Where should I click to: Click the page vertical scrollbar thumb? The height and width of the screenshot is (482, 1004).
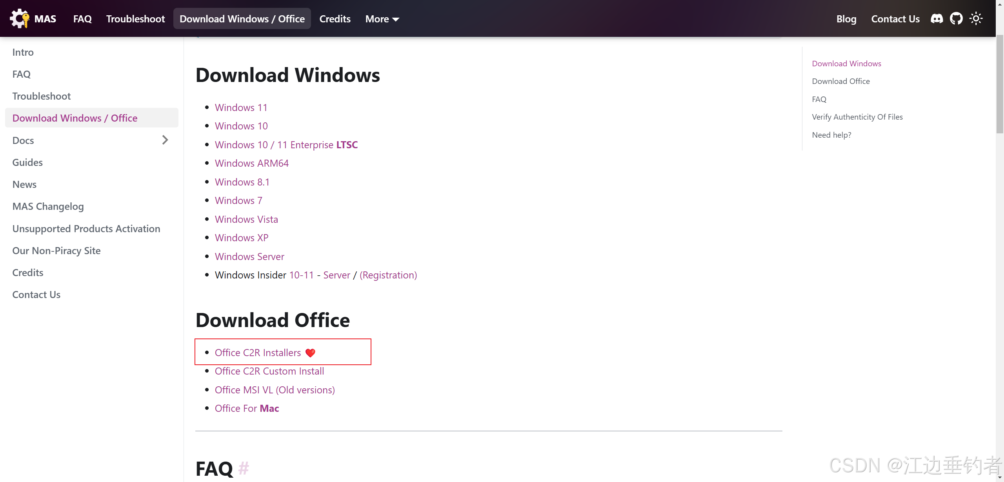tap(1000, 84)
